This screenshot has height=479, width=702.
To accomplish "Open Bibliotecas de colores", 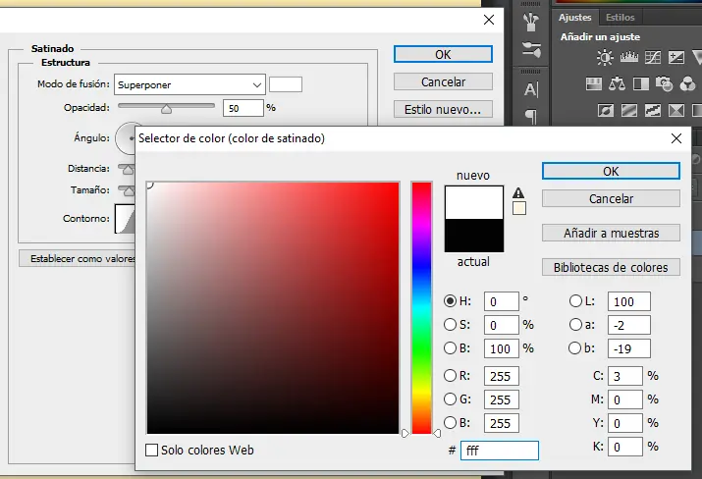I will [611, 267].
